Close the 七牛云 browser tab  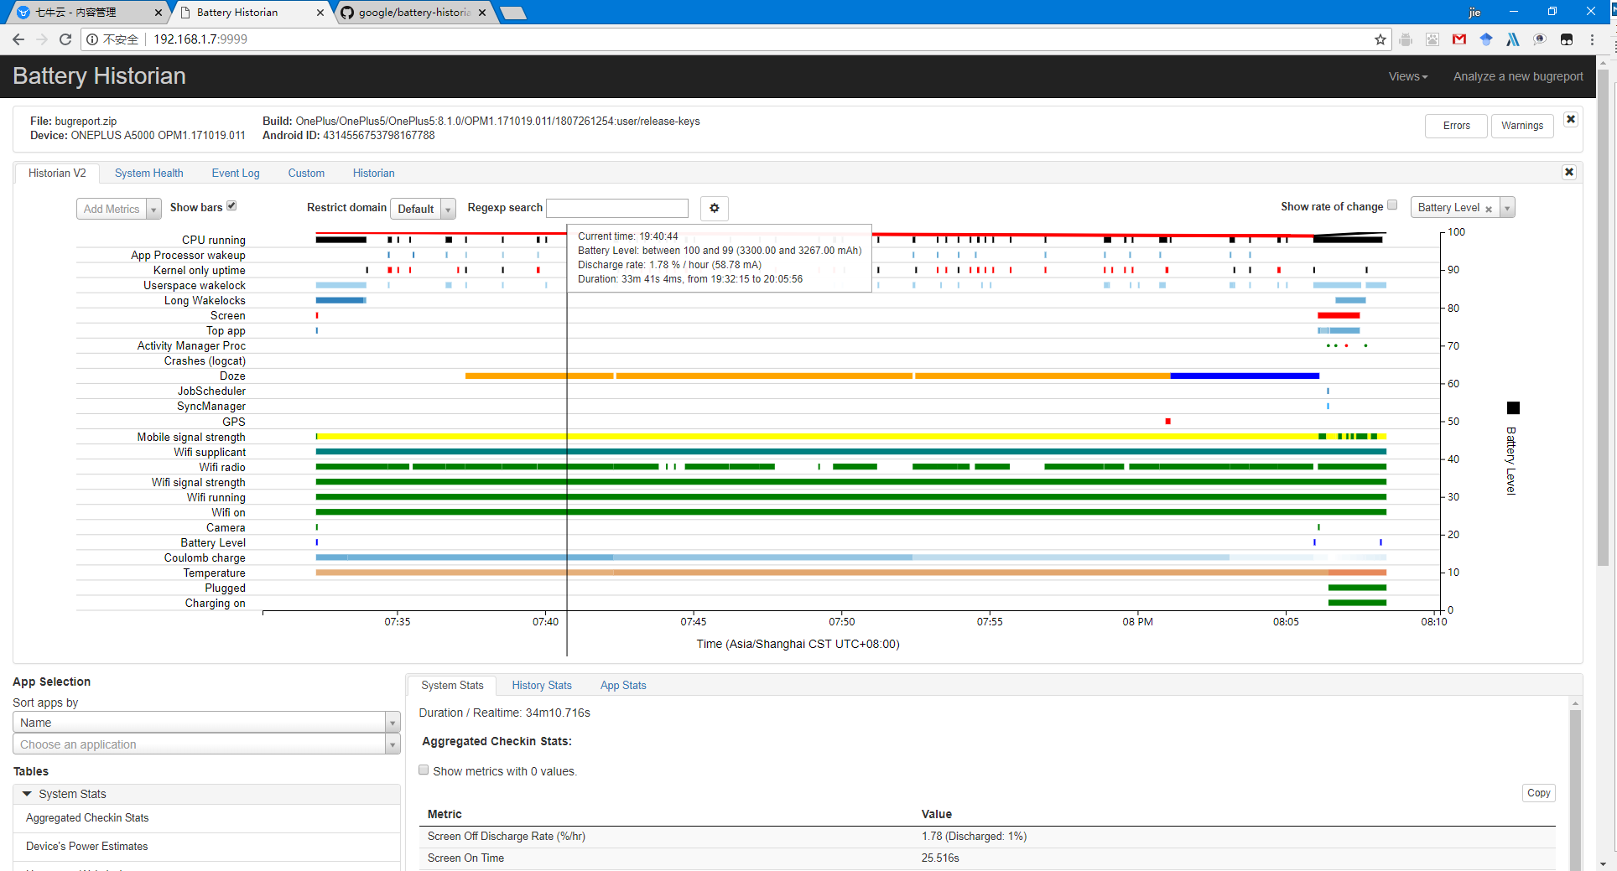point(159,13)
